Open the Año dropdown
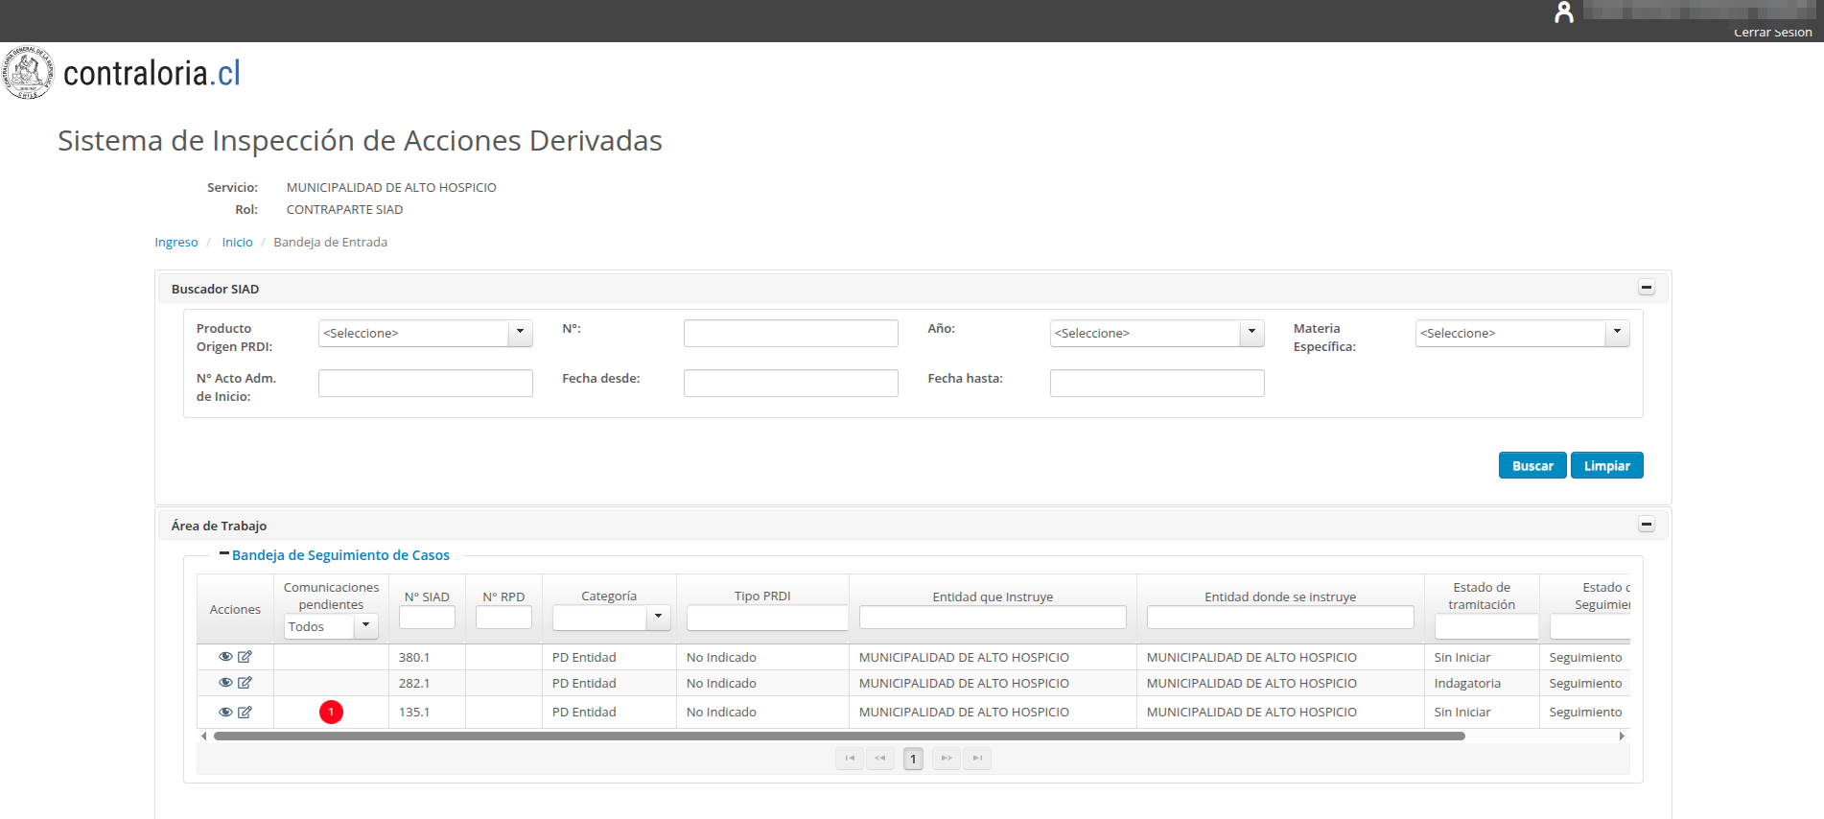This screenshot has width=1824, height=819. coord(1157,333)
